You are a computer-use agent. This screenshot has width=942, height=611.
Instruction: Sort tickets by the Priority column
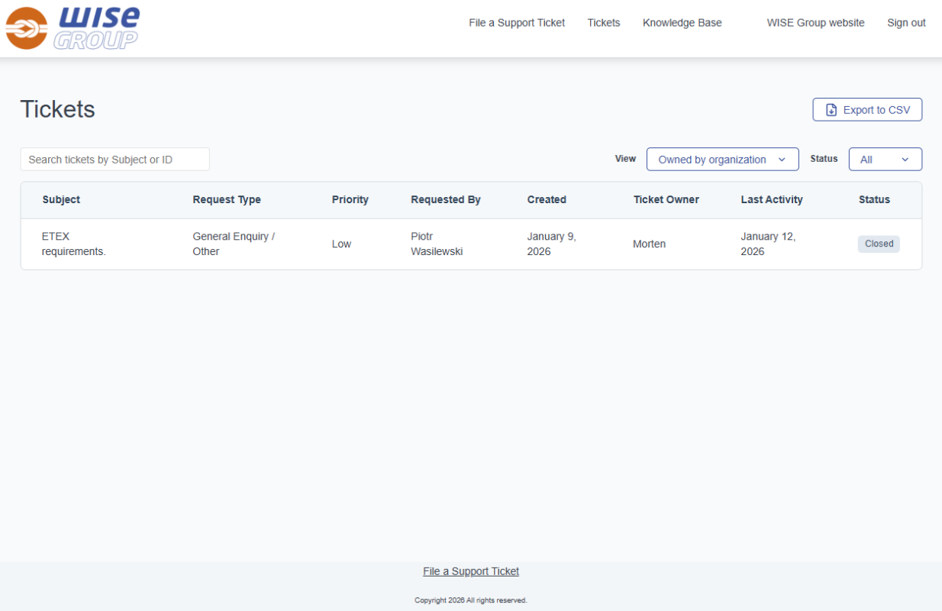point(350,199)
